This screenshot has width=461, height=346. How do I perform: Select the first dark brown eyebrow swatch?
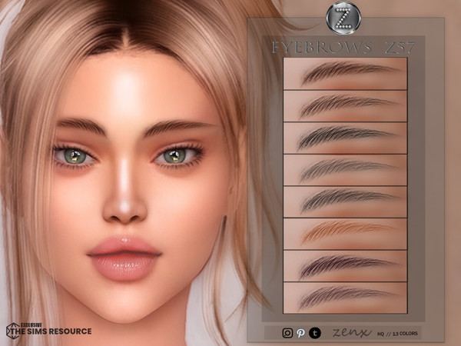point(345,73)
